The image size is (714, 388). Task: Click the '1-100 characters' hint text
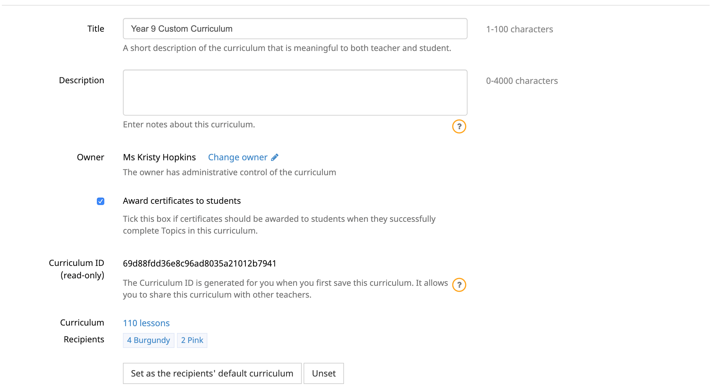[x=519, y=29]
